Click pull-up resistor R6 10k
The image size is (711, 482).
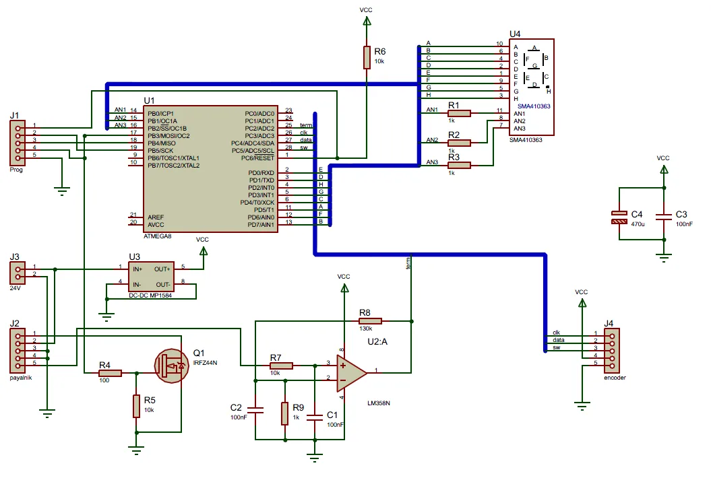point(367,57)
